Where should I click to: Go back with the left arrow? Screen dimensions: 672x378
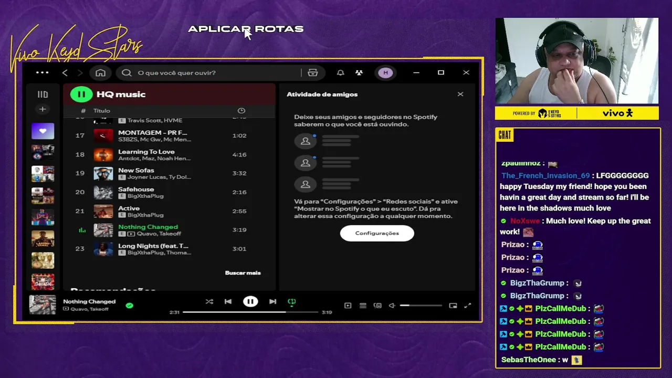pos(65,72)
